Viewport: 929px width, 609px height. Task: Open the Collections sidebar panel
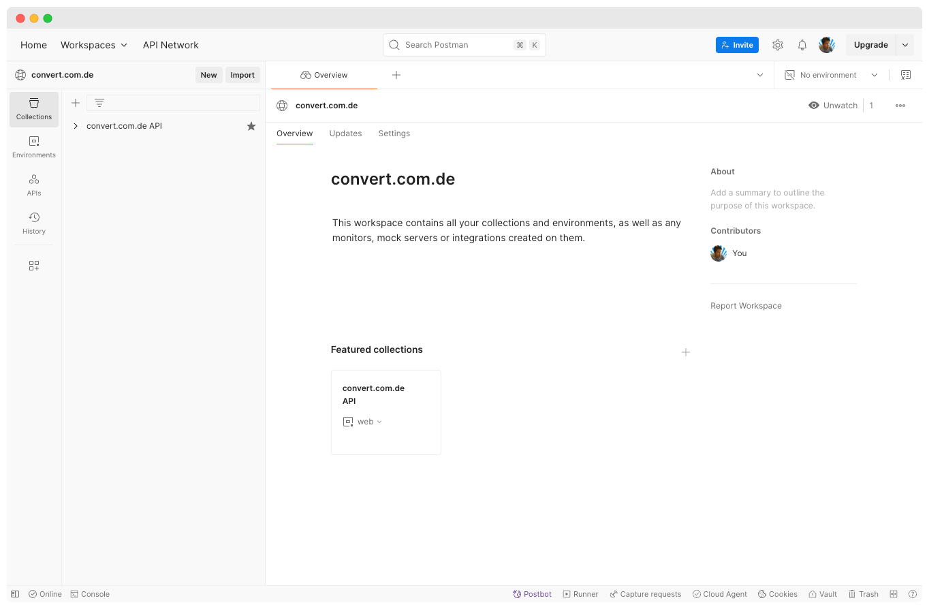(x=34, y=110)
